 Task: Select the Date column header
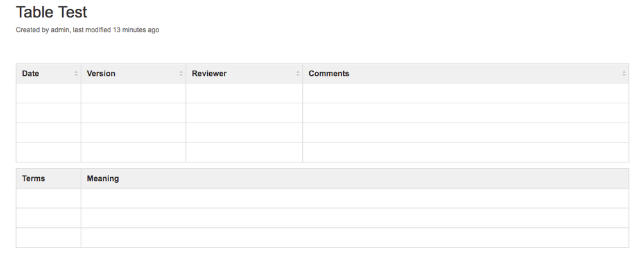(49, 74)
